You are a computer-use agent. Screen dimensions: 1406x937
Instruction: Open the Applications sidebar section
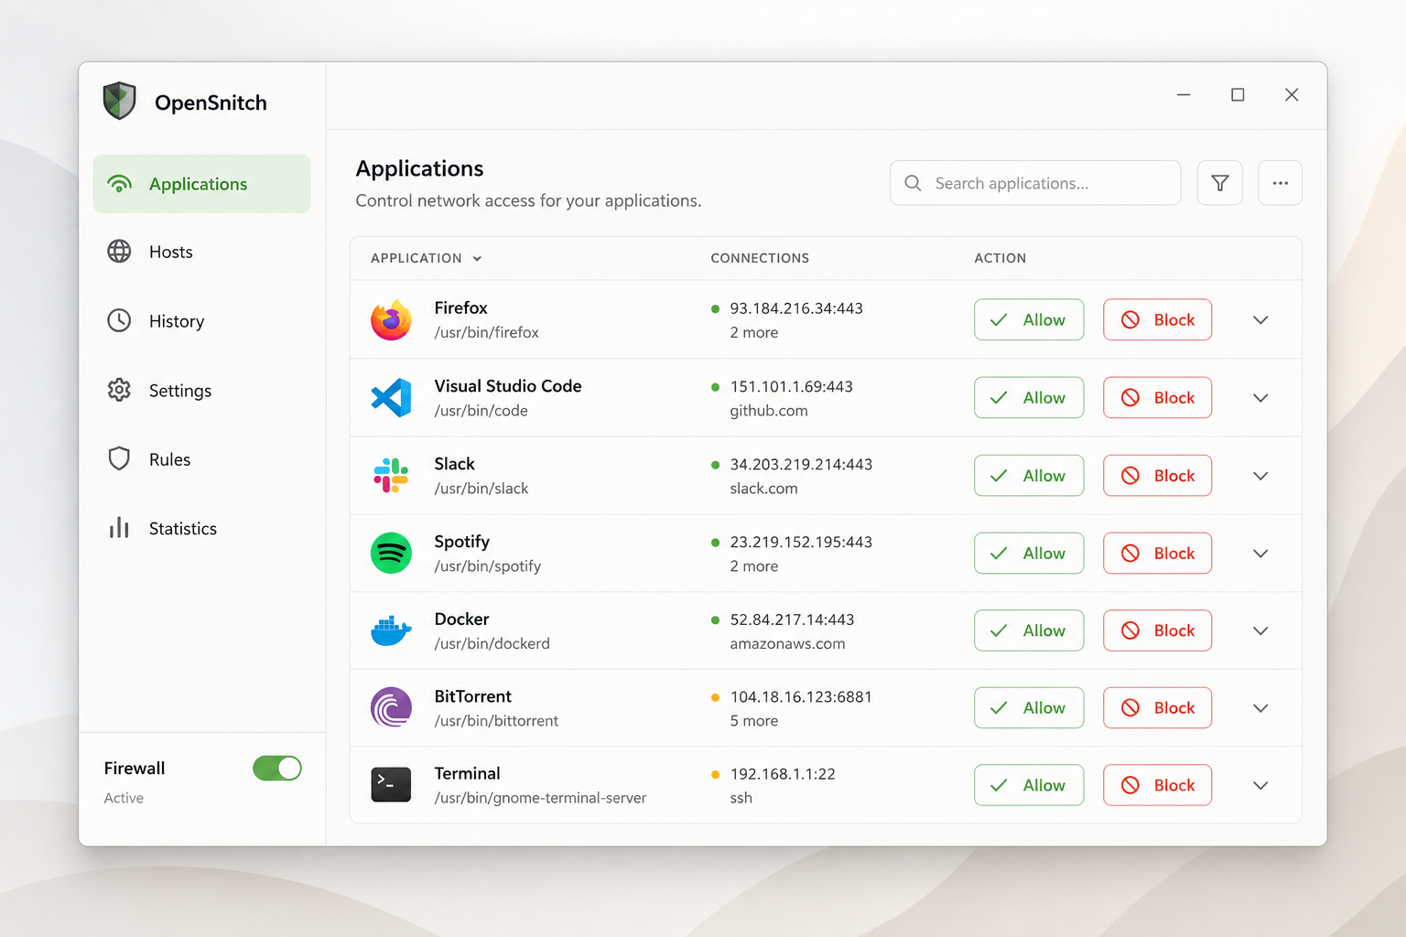(x=201, y=184)
